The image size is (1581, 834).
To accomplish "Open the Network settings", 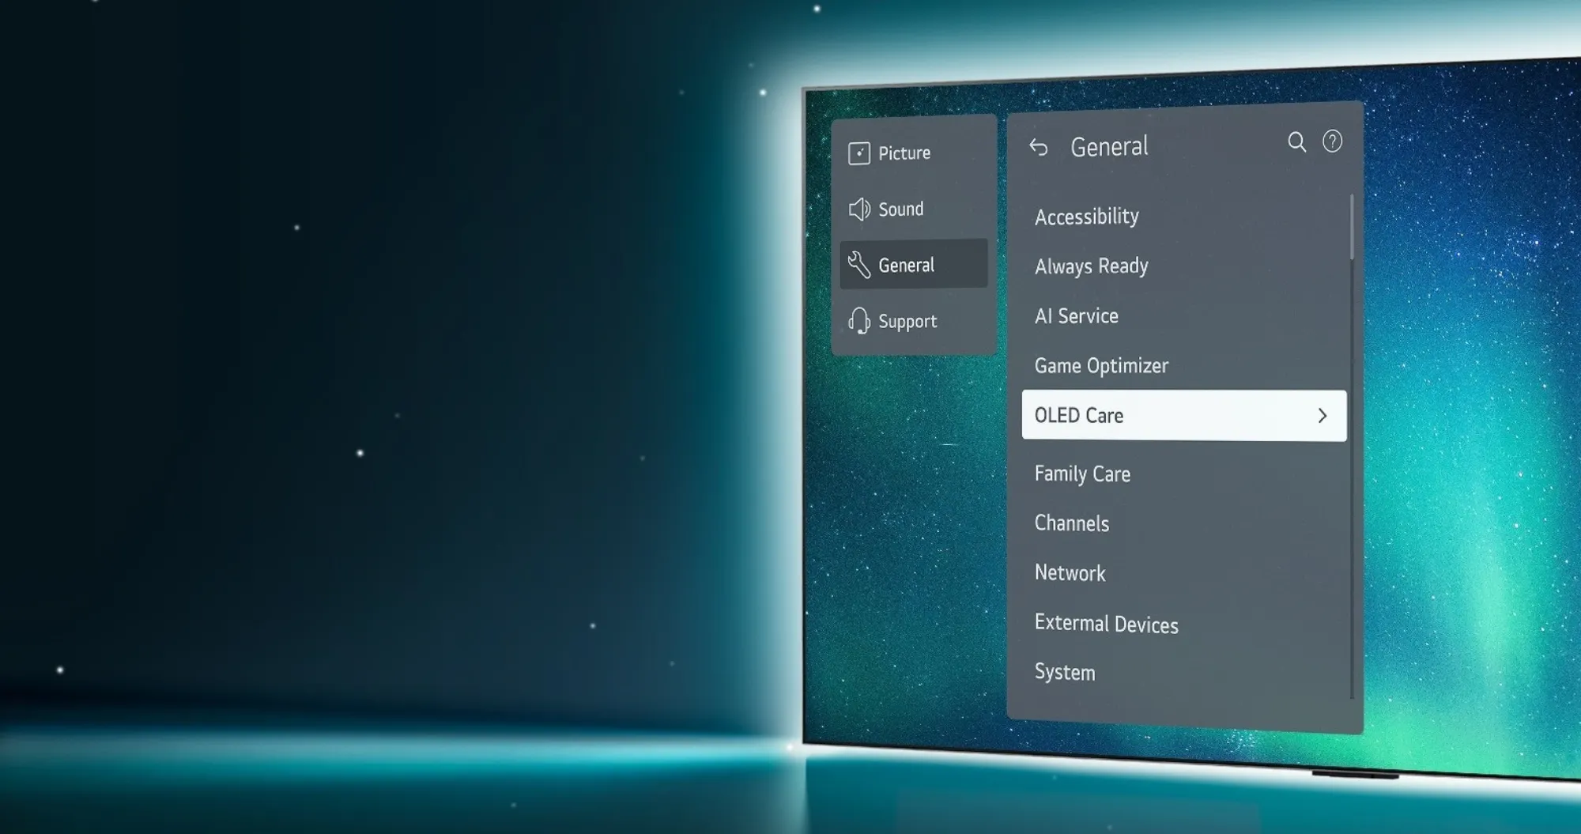I will pos(1069,572).
